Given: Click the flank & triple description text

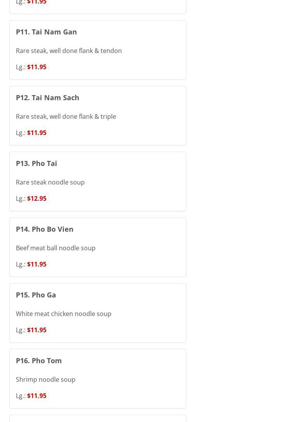Looking at the screenshot, I should pyautogui.click(x=66, y=116).
